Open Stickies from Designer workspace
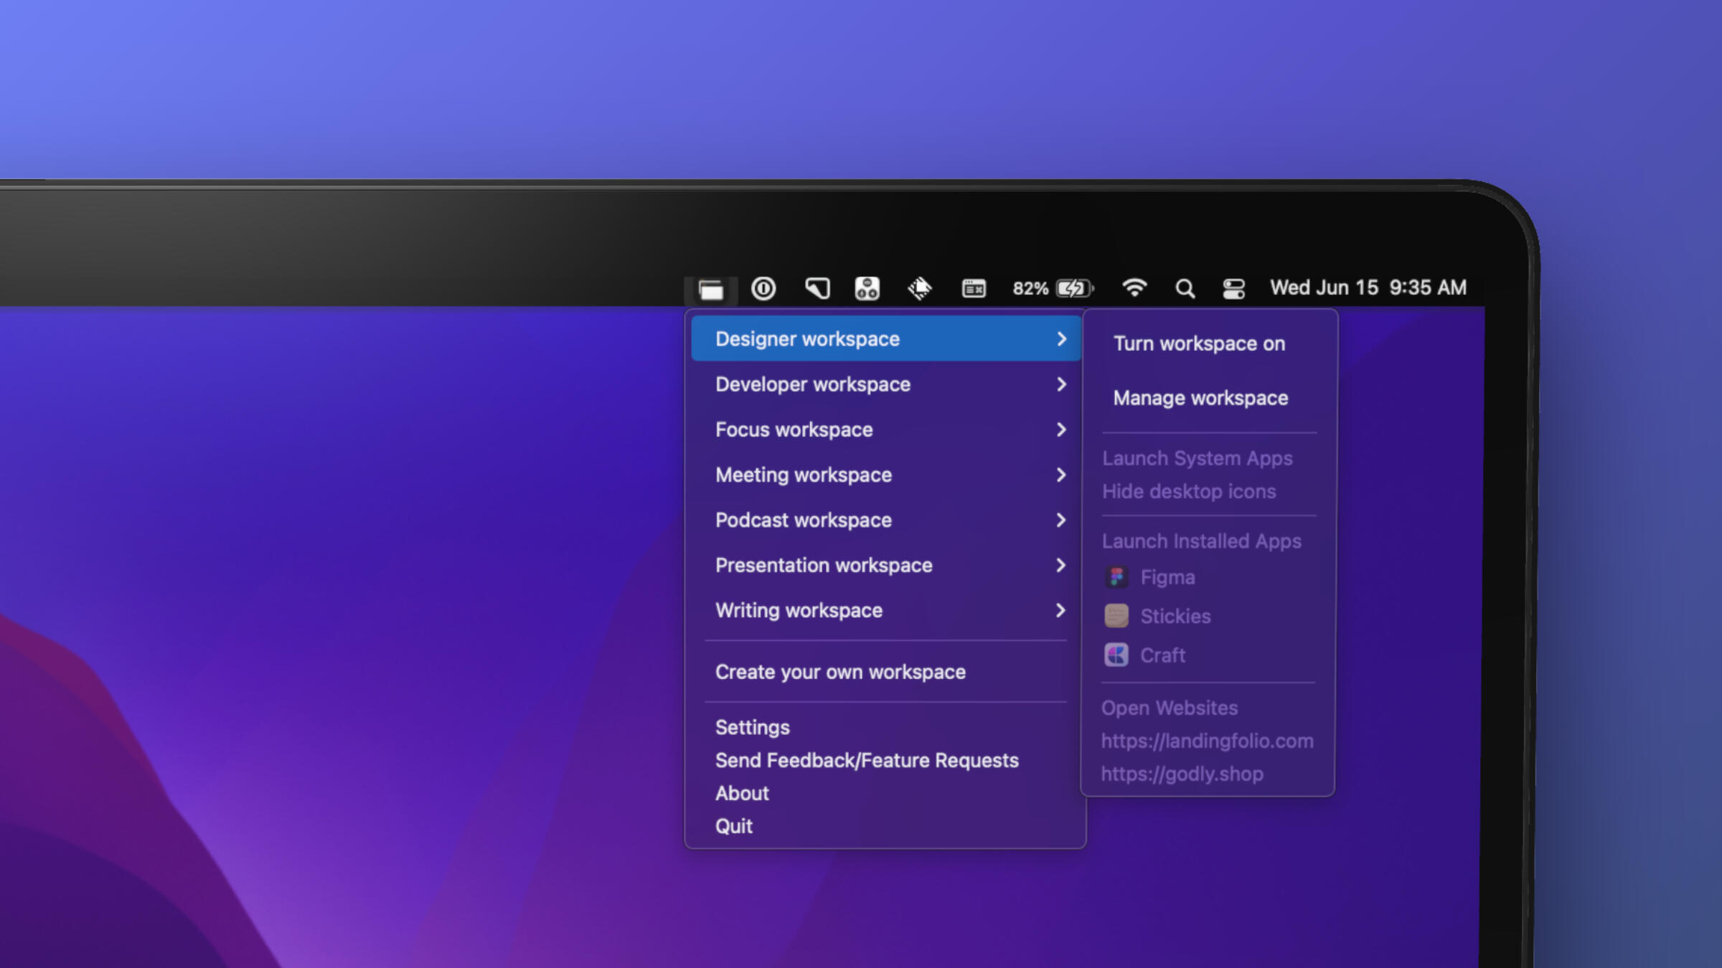1722x968 pixels. (1175, 616)
